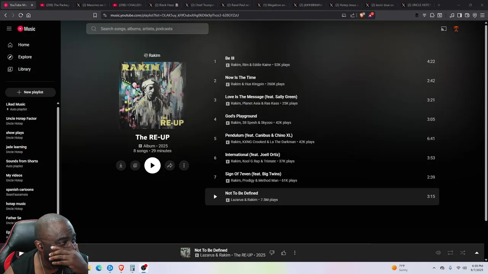This screenshot has height=274, width=488.
Task: Open the YouTube Music guide hamburger menu
Action: pos(9,29)
